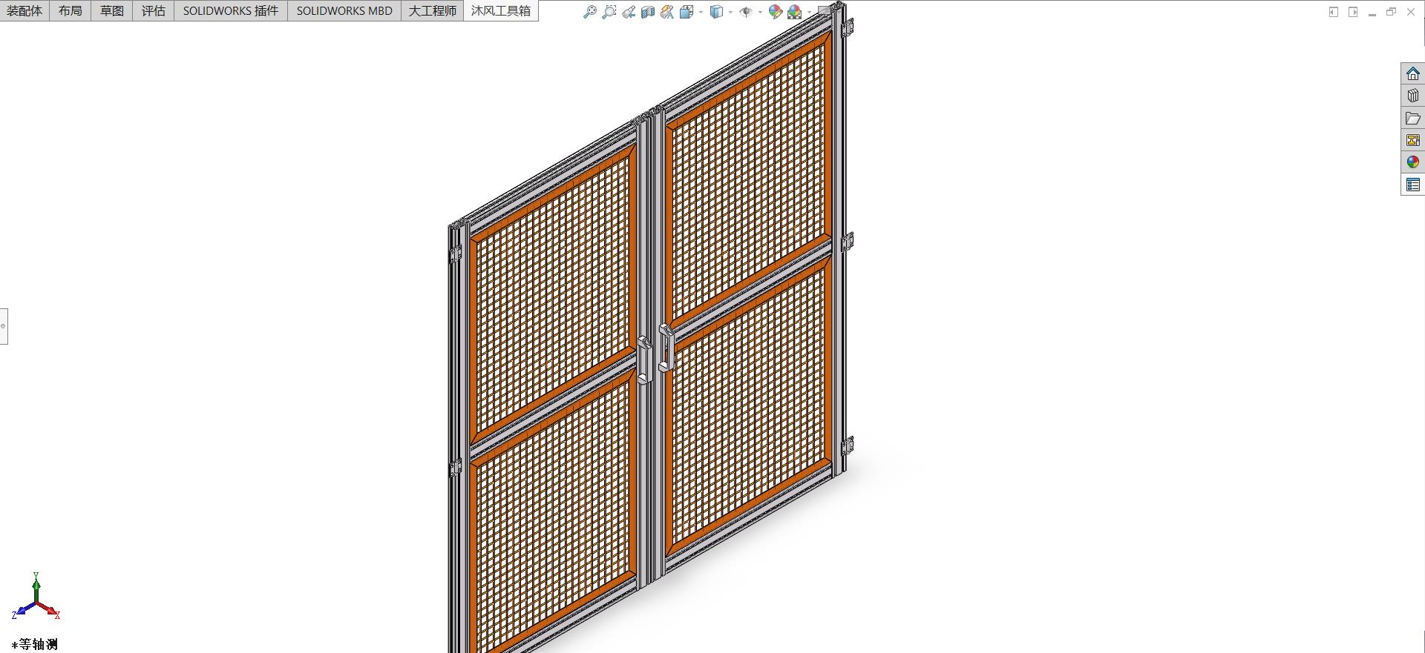Open the 装配体 tab
Screen dimensions: 1425x653
click(24, 10)
